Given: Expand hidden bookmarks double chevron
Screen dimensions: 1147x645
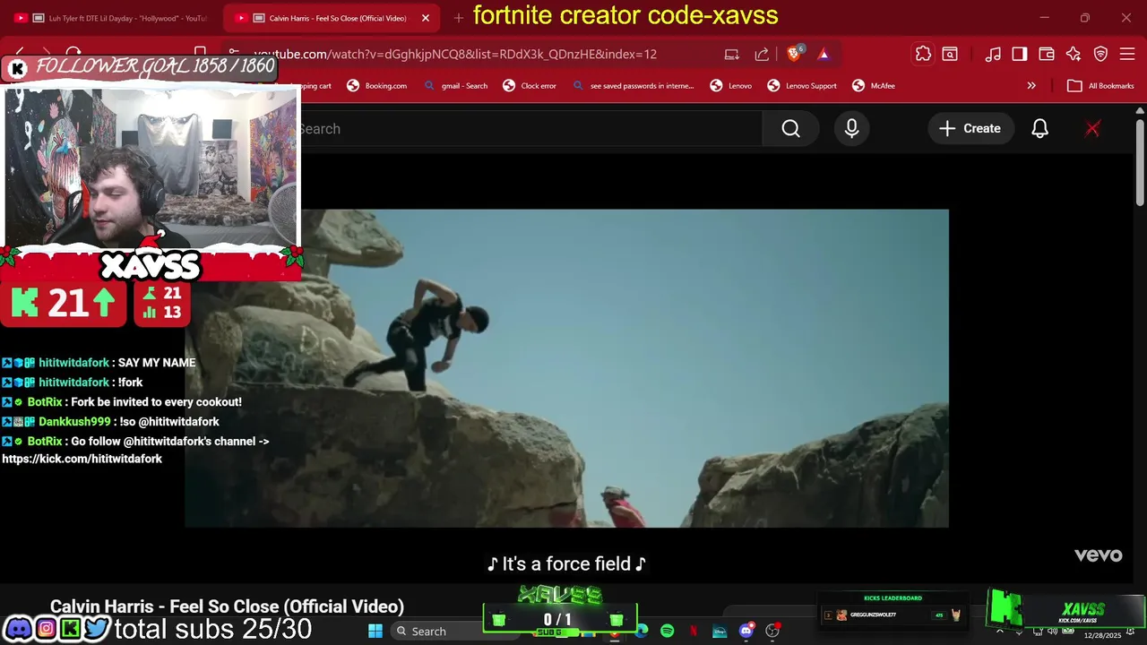Looking at the screenshot, I should coord(1031,86).
